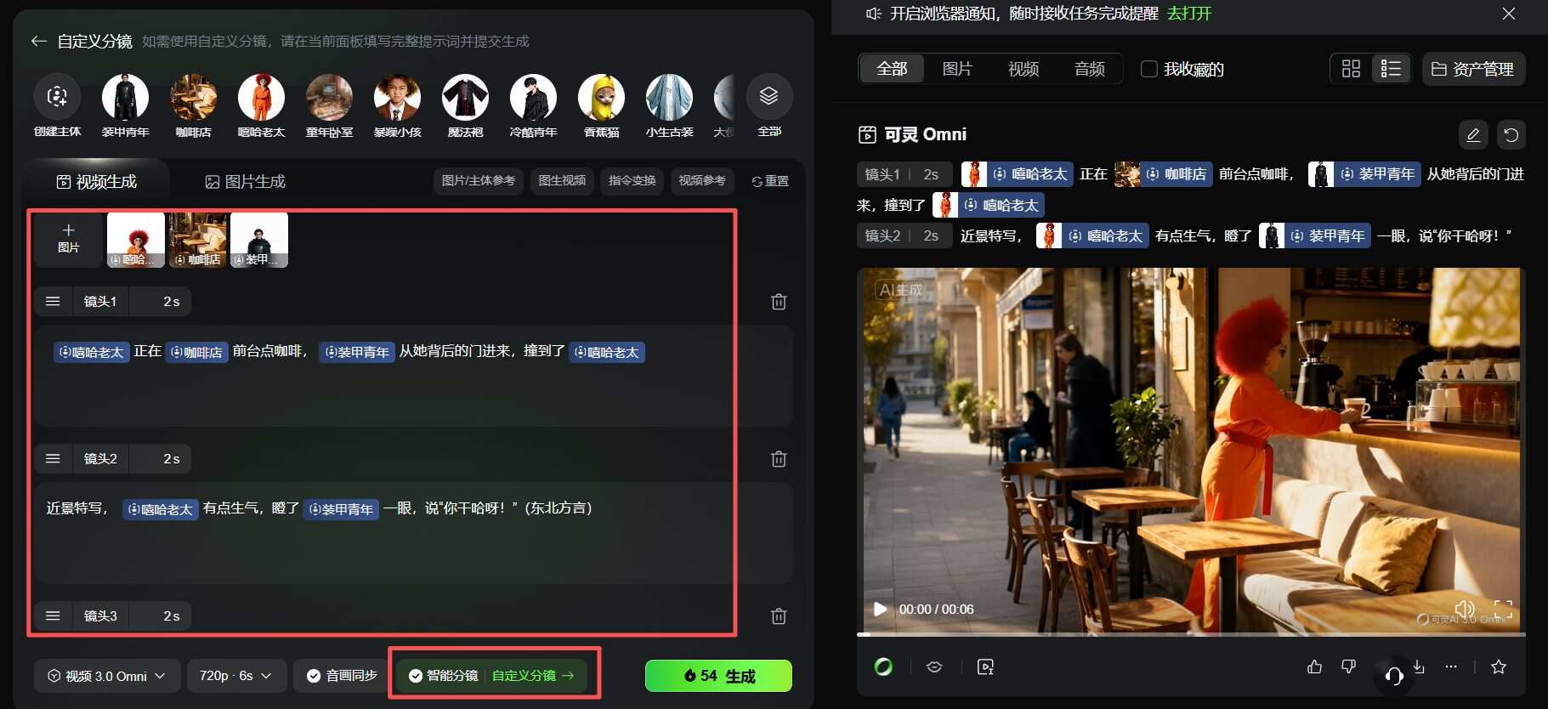Open the 2s duration of 镜头3
Viewport: 1548px width, 709px height.
(x=171, y=615)
